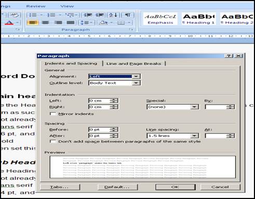Click the Cancel button
255x199 pixels.
click(220, 187)
